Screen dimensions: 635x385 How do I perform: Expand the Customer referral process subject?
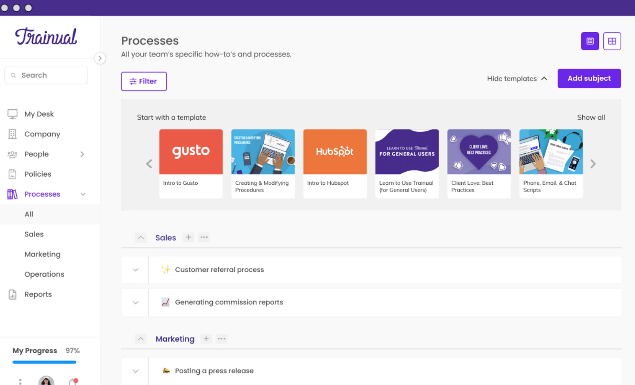pos(135,269)
